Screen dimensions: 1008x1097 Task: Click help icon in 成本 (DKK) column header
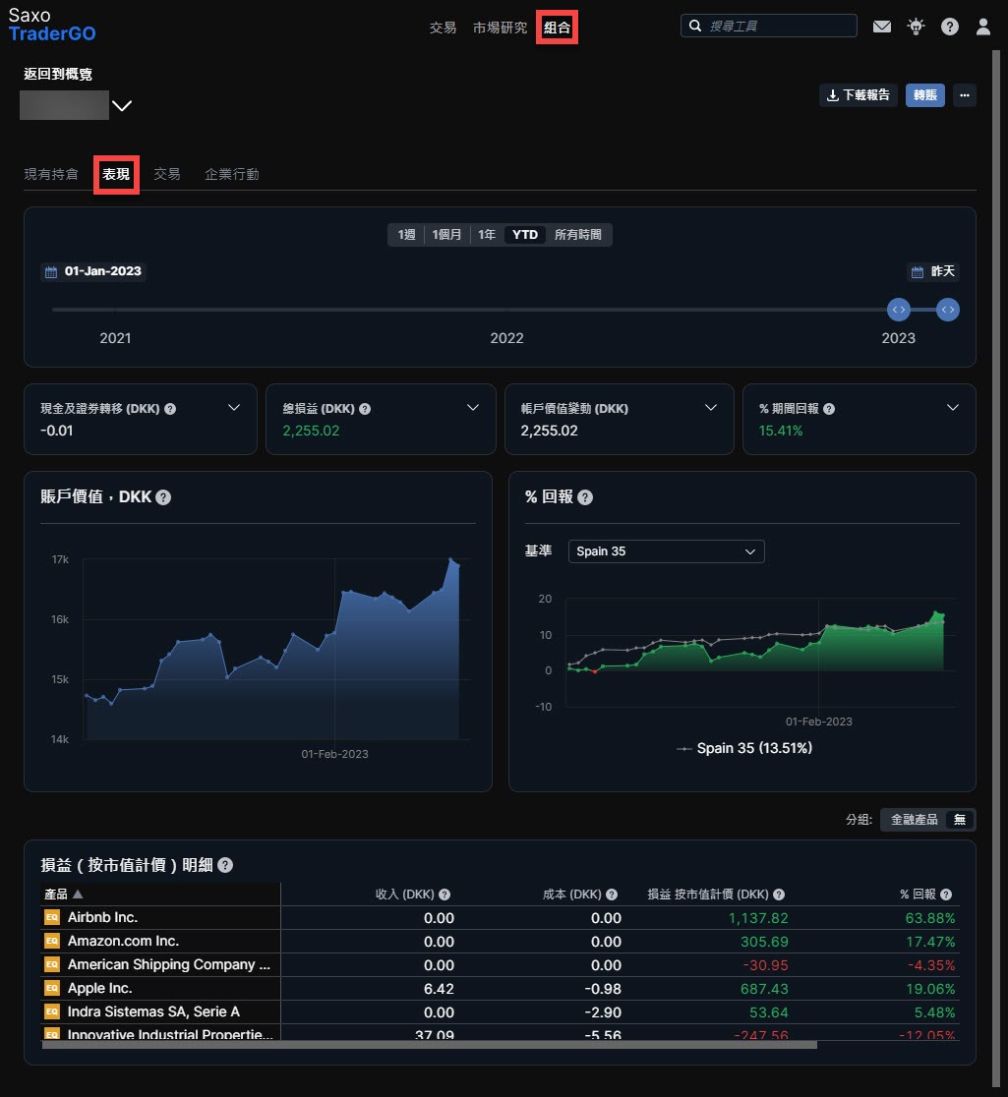coord(612,895)
